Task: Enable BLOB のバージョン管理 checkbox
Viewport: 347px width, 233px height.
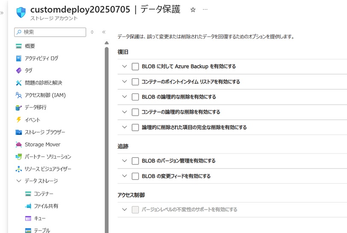Action: coord(135,161)
